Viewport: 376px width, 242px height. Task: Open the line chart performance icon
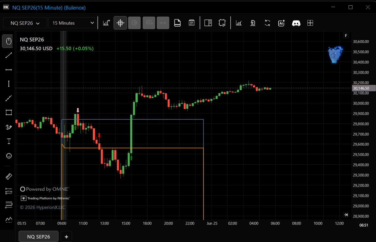239,23
